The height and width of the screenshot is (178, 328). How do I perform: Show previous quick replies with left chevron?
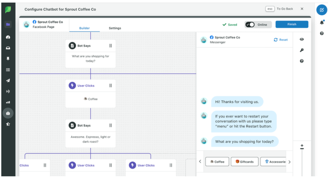click(200, 161)
